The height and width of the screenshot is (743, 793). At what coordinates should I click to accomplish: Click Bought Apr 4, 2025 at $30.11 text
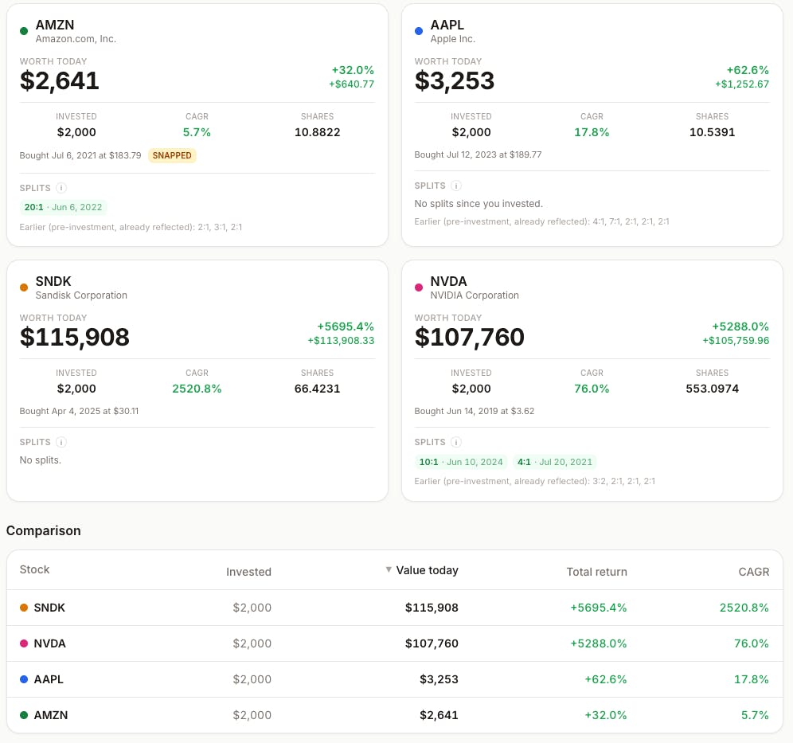click(79, 411)
